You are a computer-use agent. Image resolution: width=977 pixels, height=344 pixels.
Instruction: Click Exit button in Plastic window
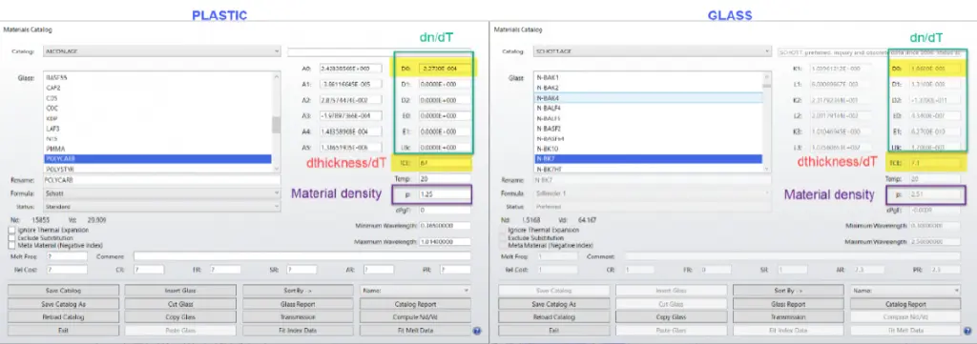pos(63,331)
